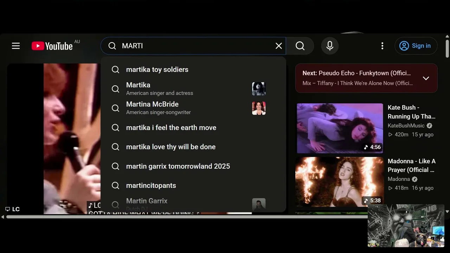
Task: Select suggestion "martika i feel the earth move"
Action: tap(193, 128)
